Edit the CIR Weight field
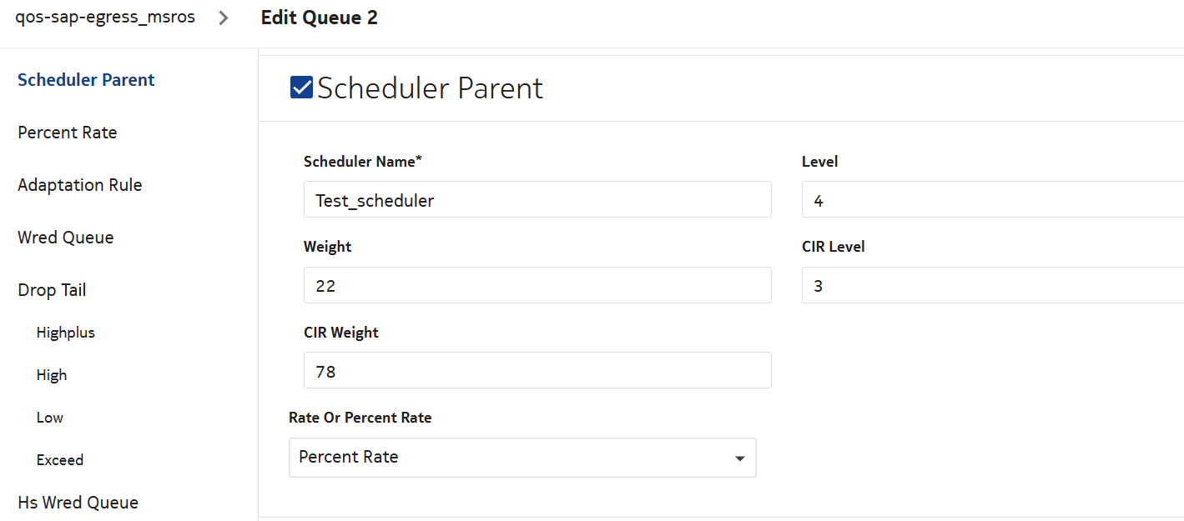The image size is (1184, 521). coord(537,370)
